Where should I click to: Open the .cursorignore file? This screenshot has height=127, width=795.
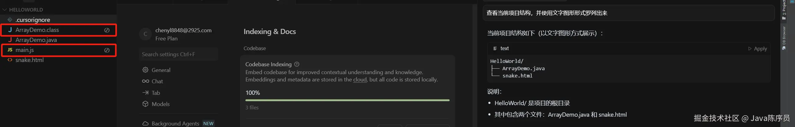(x=33, y=20)
